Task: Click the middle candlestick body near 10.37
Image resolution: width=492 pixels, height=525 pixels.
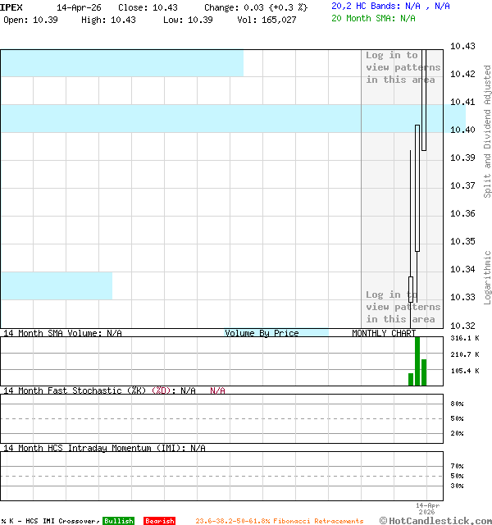Action: point(417,189)
